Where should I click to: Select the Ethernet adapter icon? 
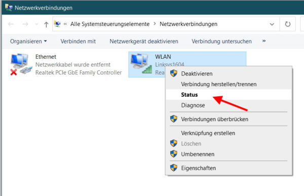pyautogui.click(x=21, y=64)
